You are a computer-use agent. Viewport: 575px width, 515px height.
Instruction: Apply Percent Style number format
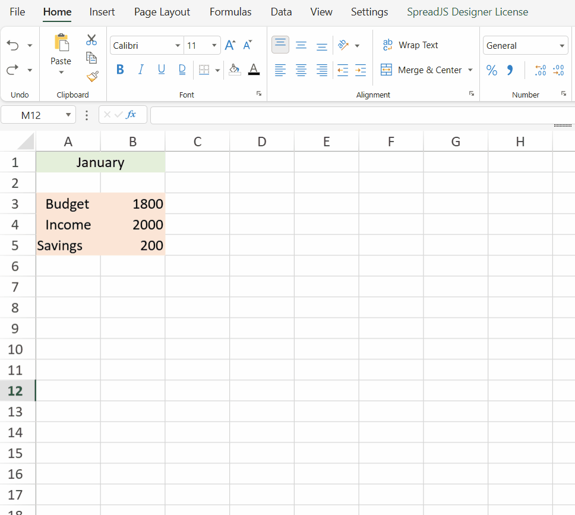492,70
